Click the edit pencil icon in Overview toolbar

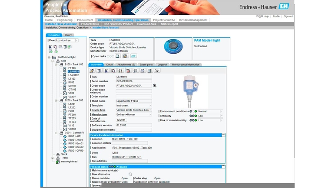pos(92,71)
